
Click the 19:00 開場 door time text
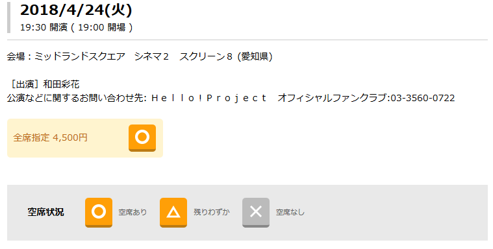[x=101, y=27]
